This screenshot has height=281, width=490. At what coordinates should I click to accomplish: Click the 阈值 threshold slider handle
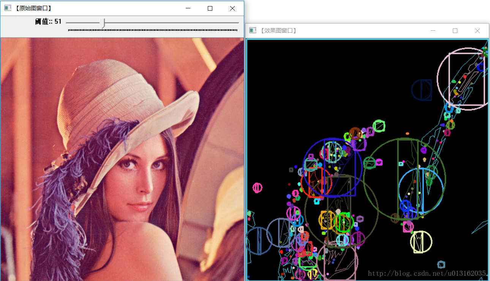102,23
